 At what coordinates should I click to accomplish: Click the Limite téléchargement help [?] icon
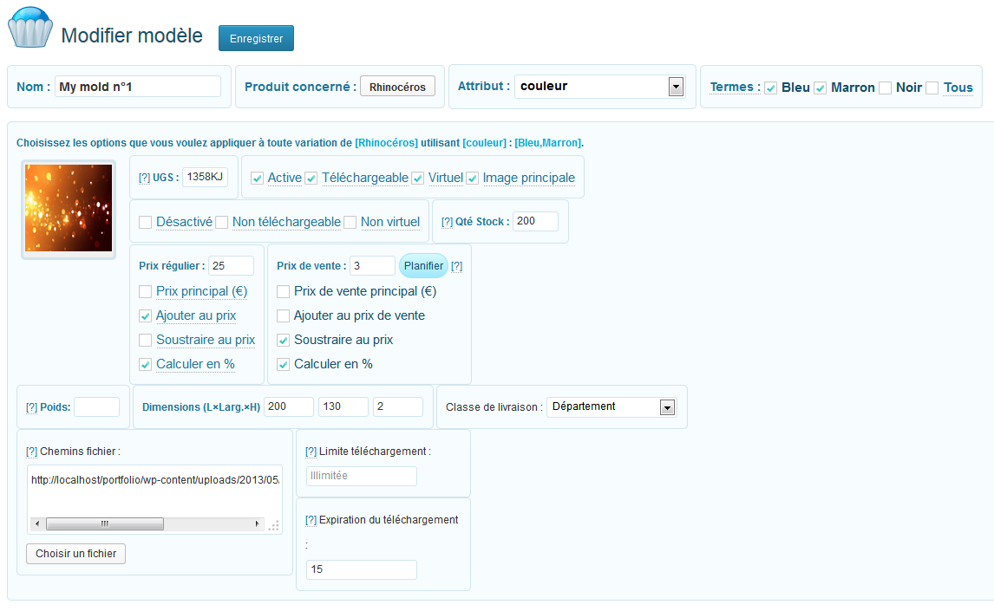point(311,452)
